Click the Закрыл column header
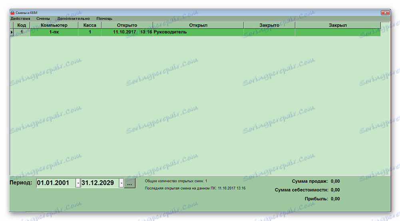This screenshot has width=400, height=221. coord(338,25)
